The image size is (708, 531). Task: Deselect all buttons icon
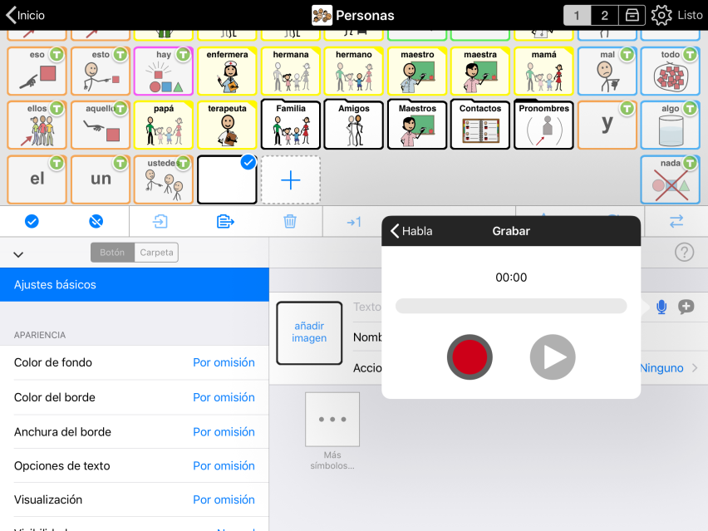coord(96,221)
